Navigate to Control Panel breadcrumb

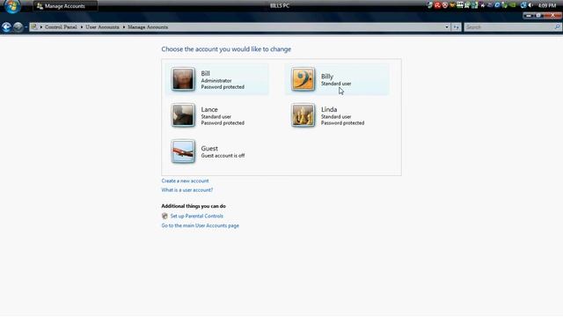coord(61,27)
